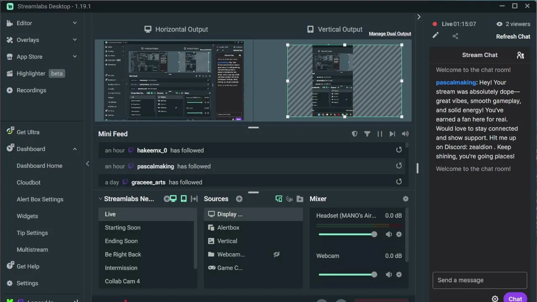Open Mixer advanced settings gear
Screen dimensions: 537x302
405,199
